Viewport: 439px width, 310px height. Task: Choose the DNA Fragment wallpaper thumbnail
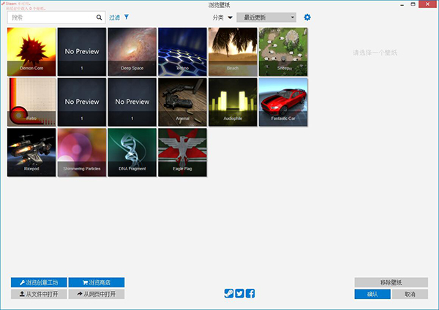[132, 153]
